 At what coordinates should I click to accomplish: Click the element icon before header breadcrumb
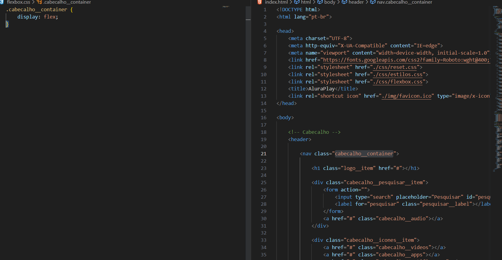[x=344, y=2]
